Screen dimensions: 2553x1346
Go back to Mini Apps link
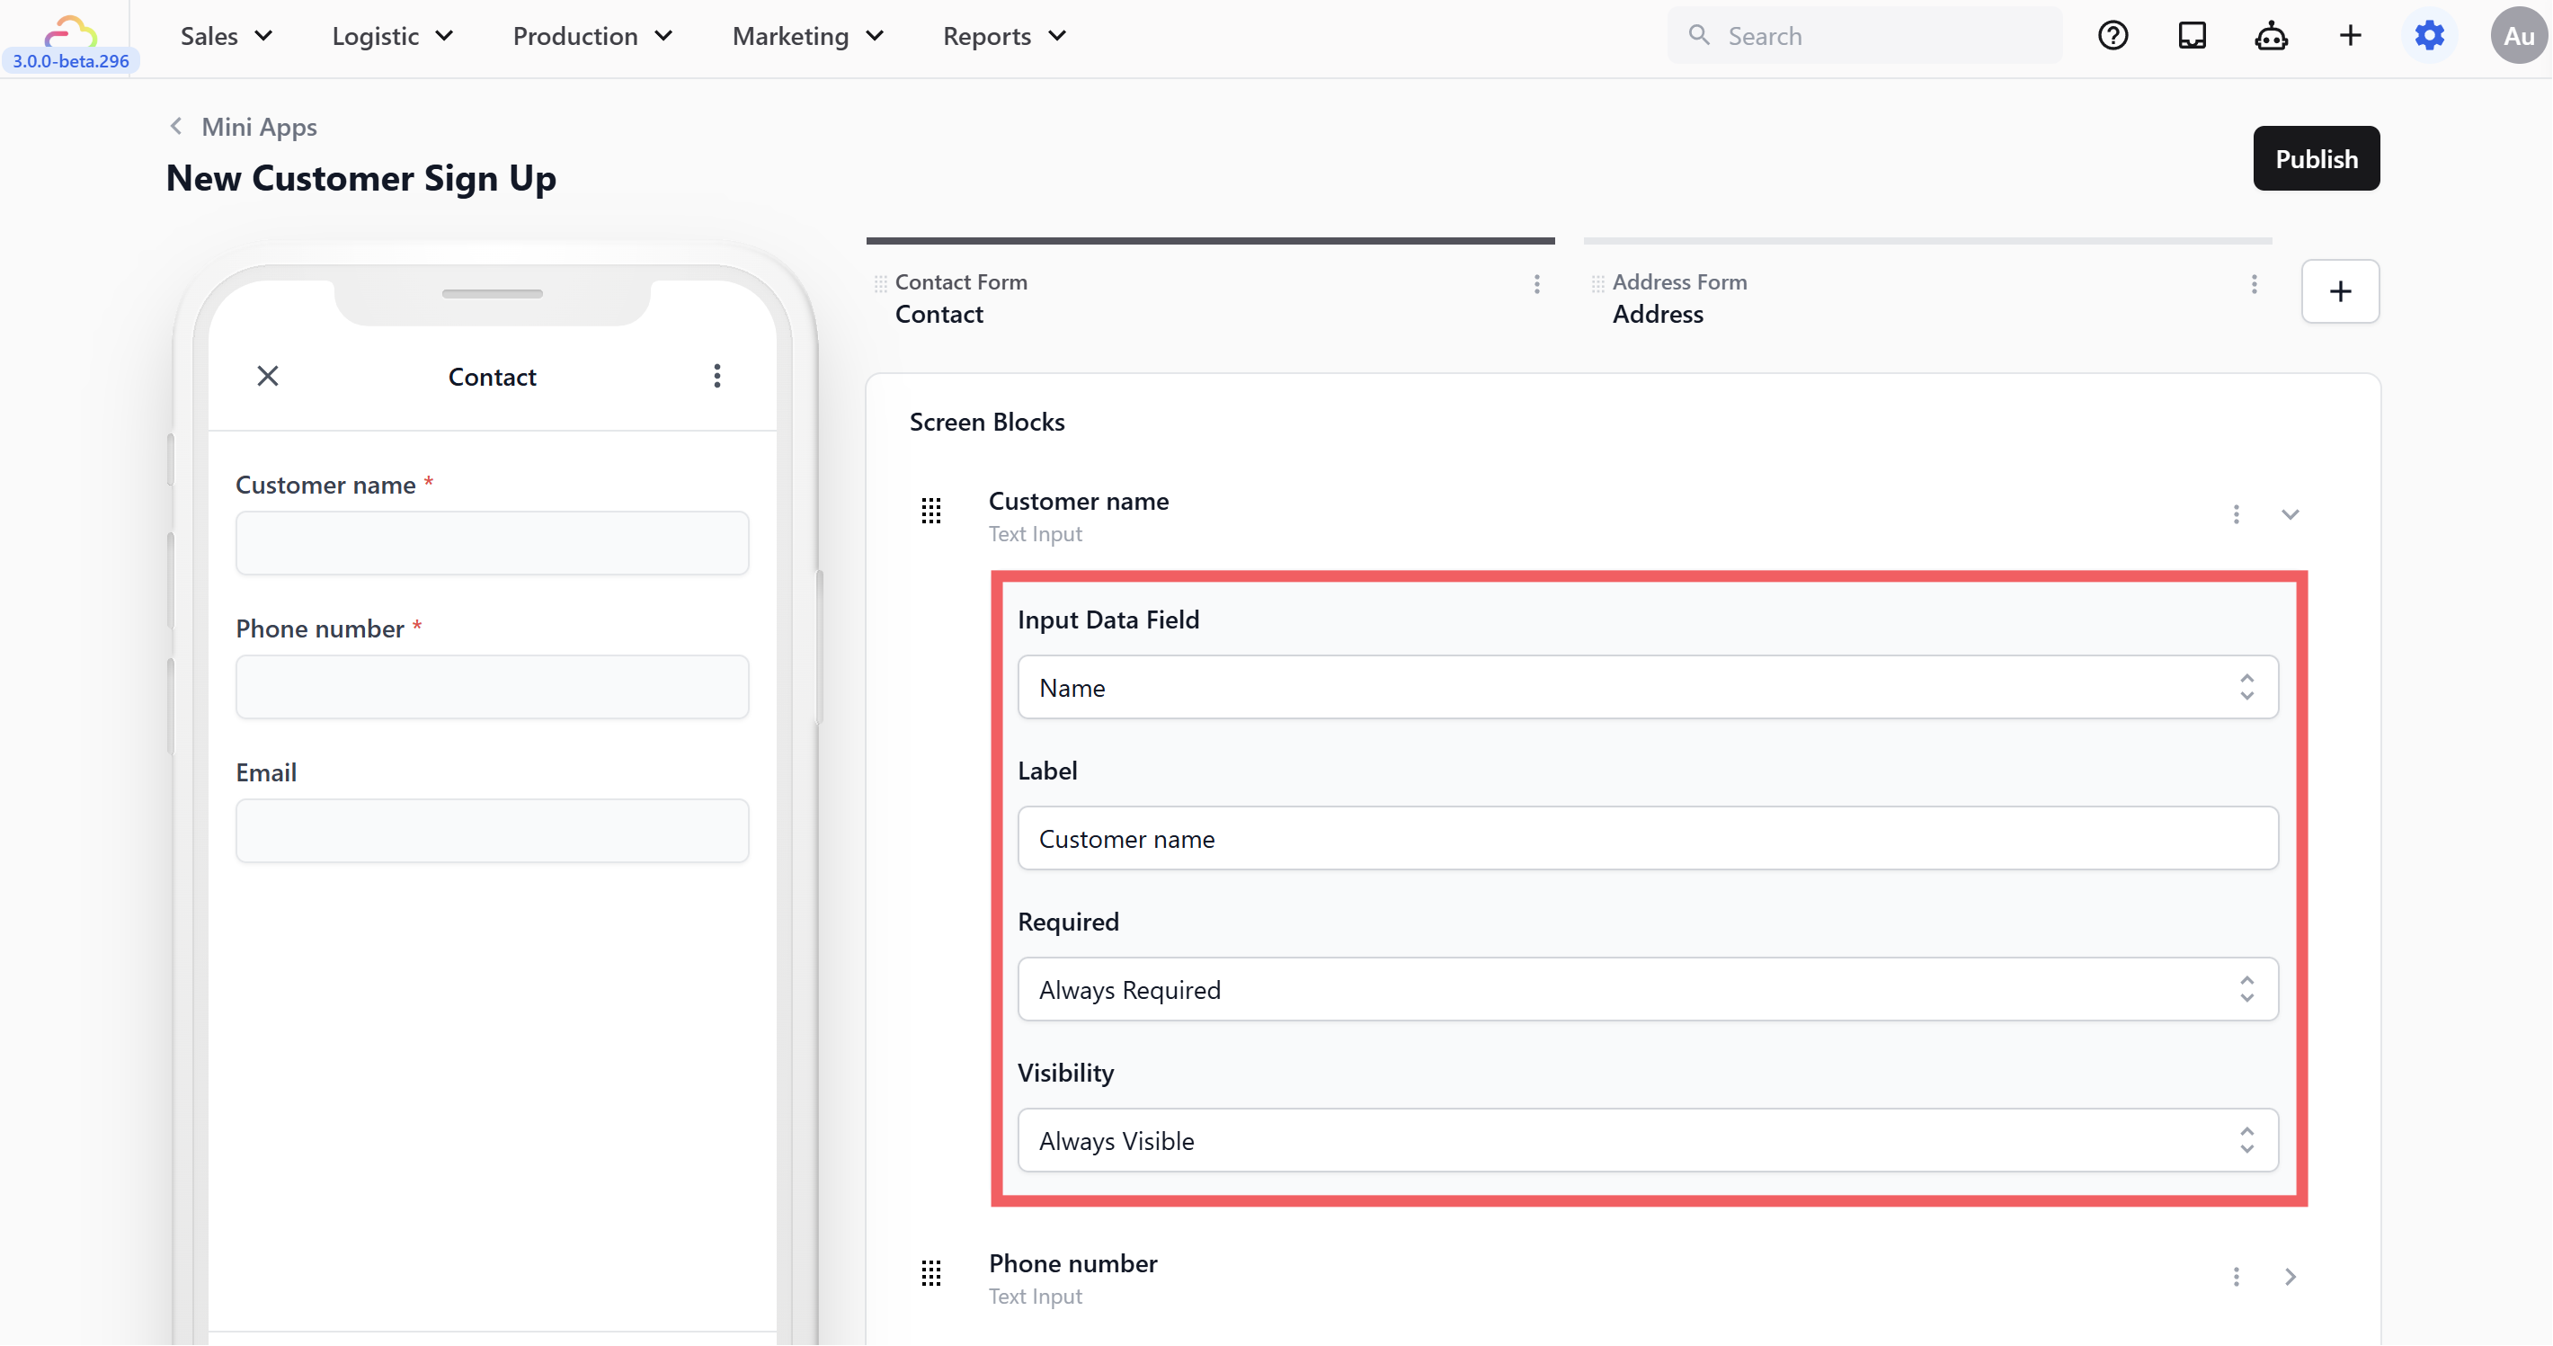pos(258,127)
